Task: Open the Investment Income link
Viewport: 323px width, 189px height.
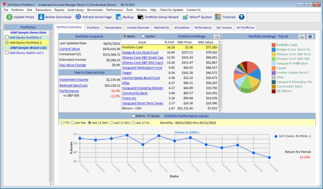Action: click(74, 80)
